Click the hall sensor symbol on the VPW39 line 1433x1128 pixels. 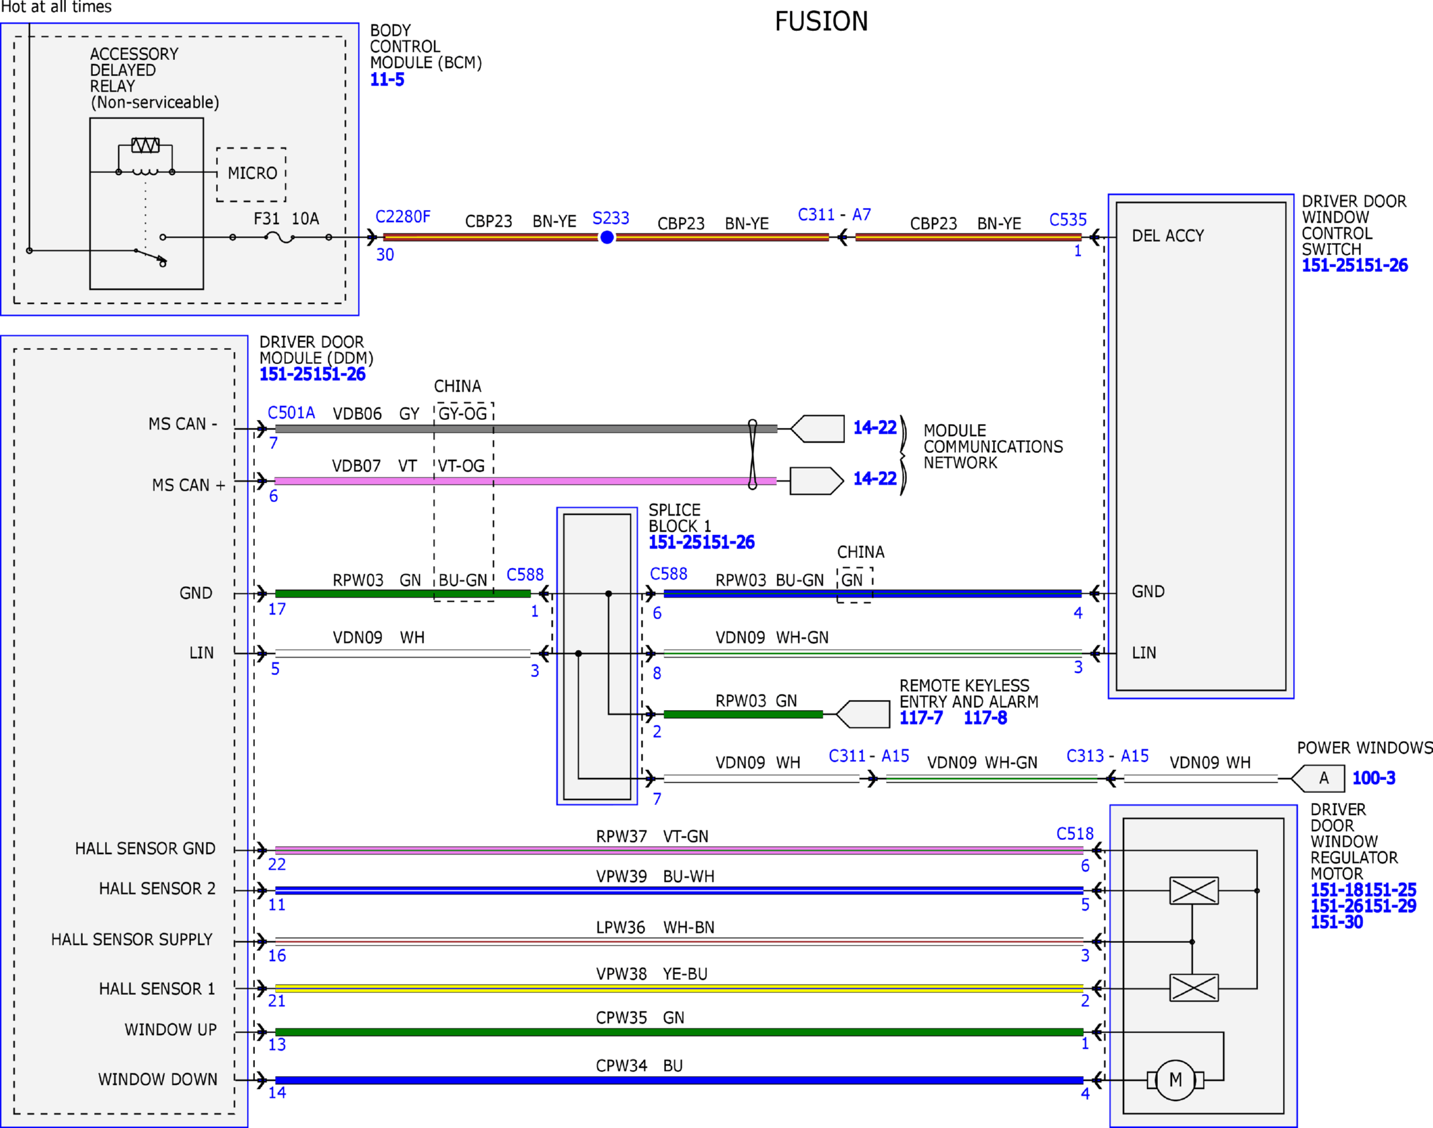1194,890
